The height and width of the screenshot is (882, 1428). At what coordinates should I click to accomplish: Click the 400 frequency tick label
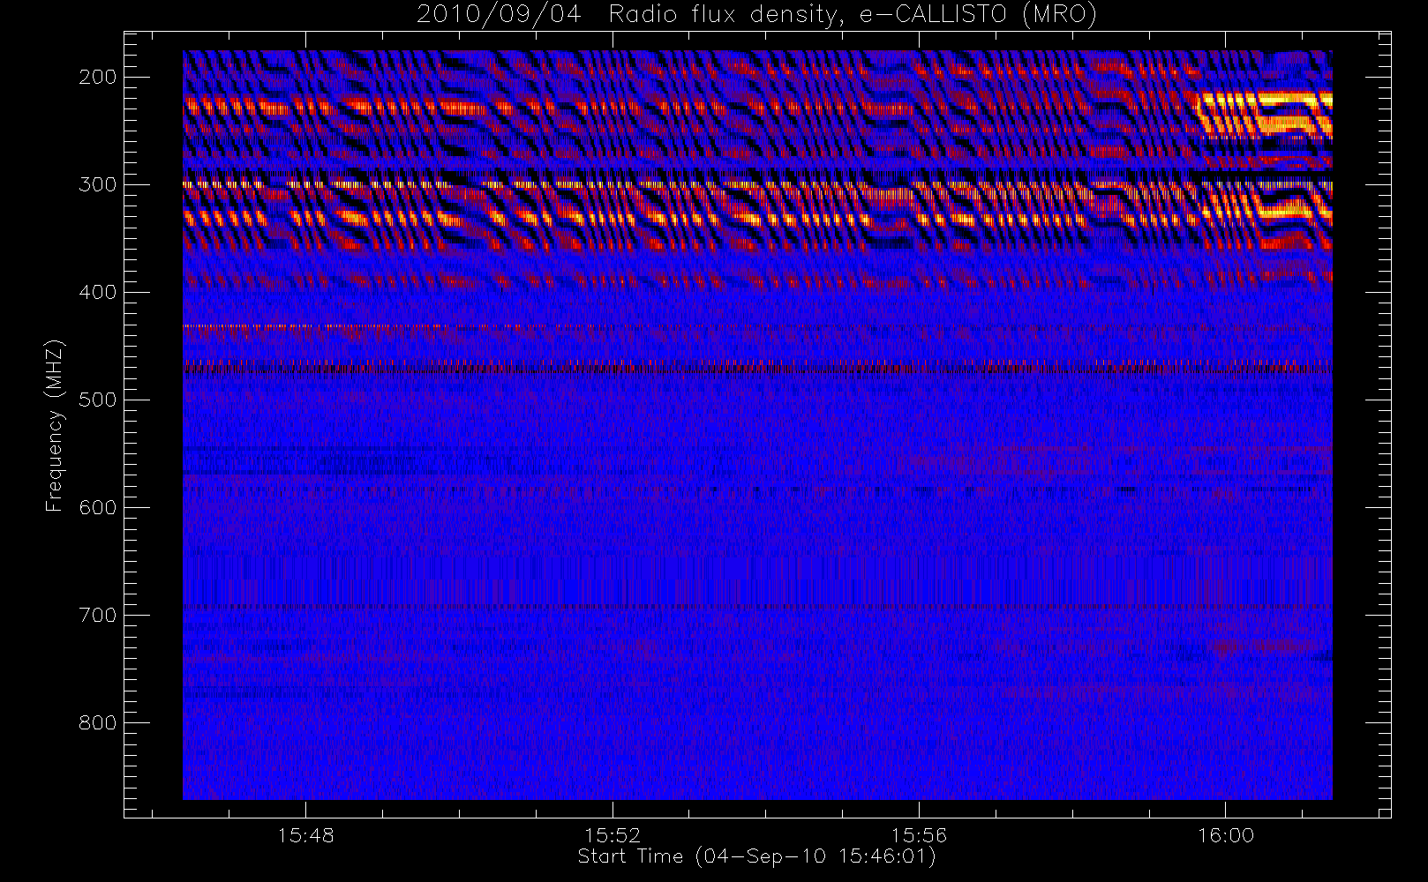coord(98,292)
